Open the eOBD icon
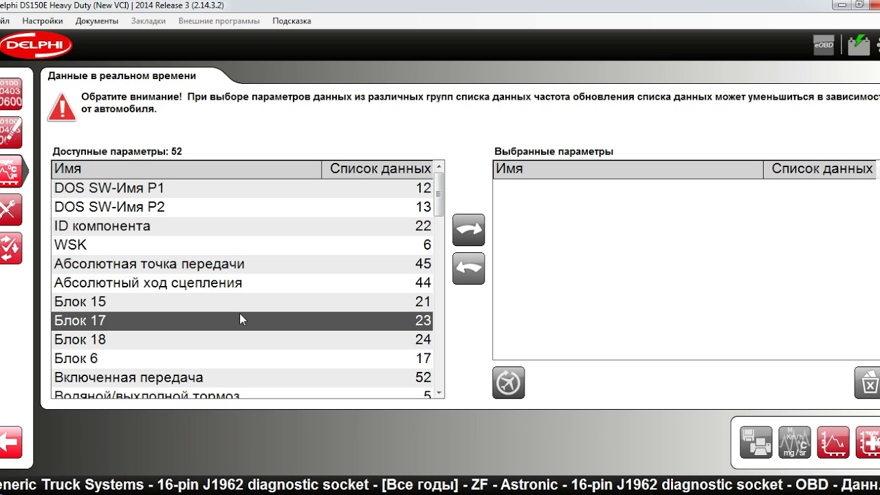880x495 pixels. (x=824, y=45)
